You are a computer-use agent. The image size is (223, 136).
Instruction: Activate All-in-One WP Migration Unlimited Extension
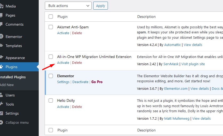[63, 63]
